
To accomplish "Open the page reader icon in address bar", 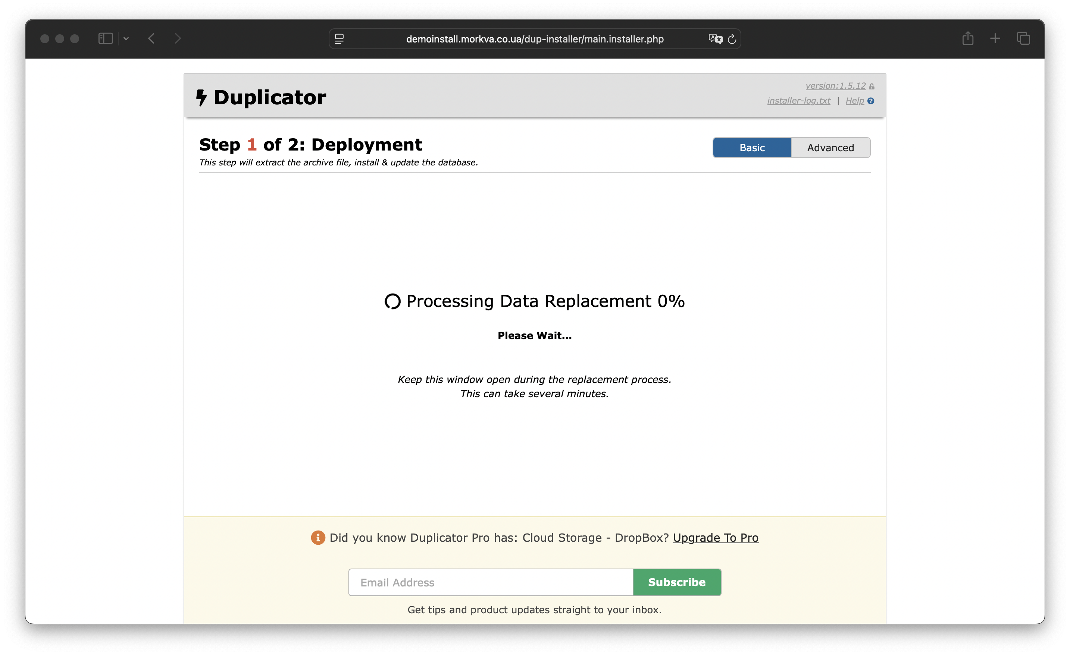I will click(339, 39).
